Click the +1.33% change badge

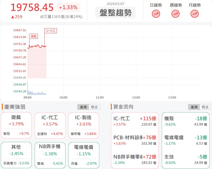pos(68,7)
